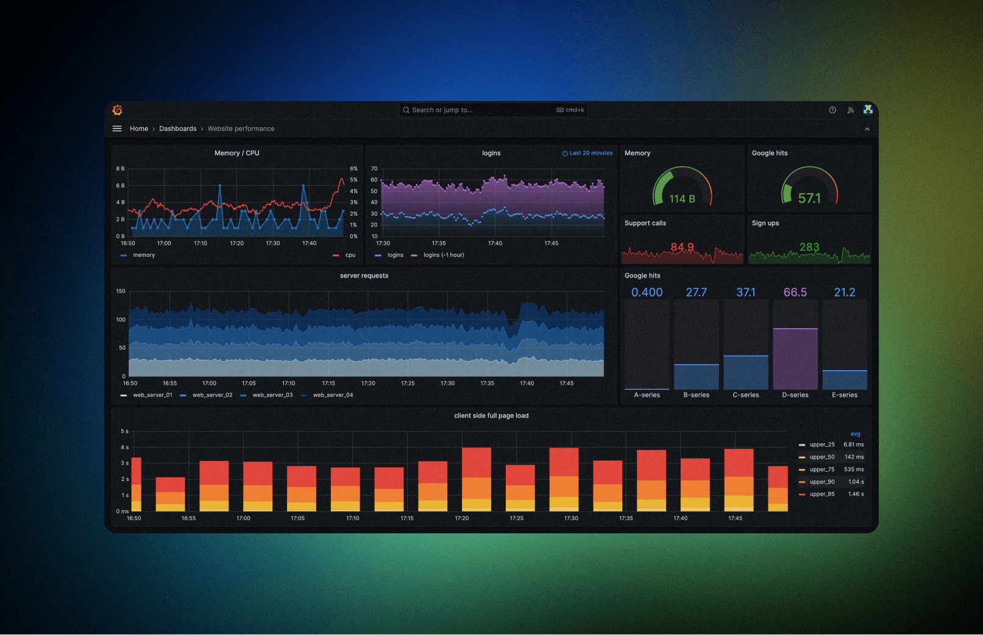The height and width of the screenshot is (635, 983).
Task: Open the news feed icon
Action: coord(850,110)
